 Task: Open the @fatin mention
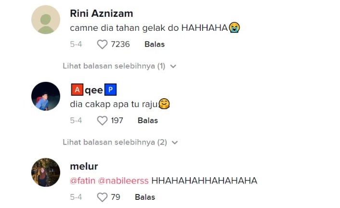84,181
